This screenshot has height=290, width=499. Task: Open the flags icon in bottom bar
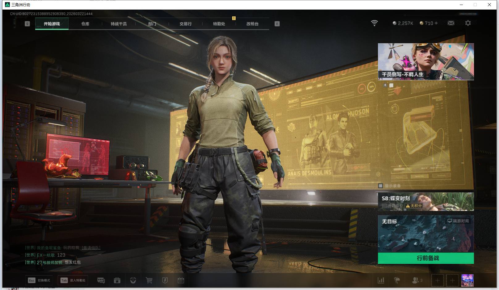[x=397, y=280]
